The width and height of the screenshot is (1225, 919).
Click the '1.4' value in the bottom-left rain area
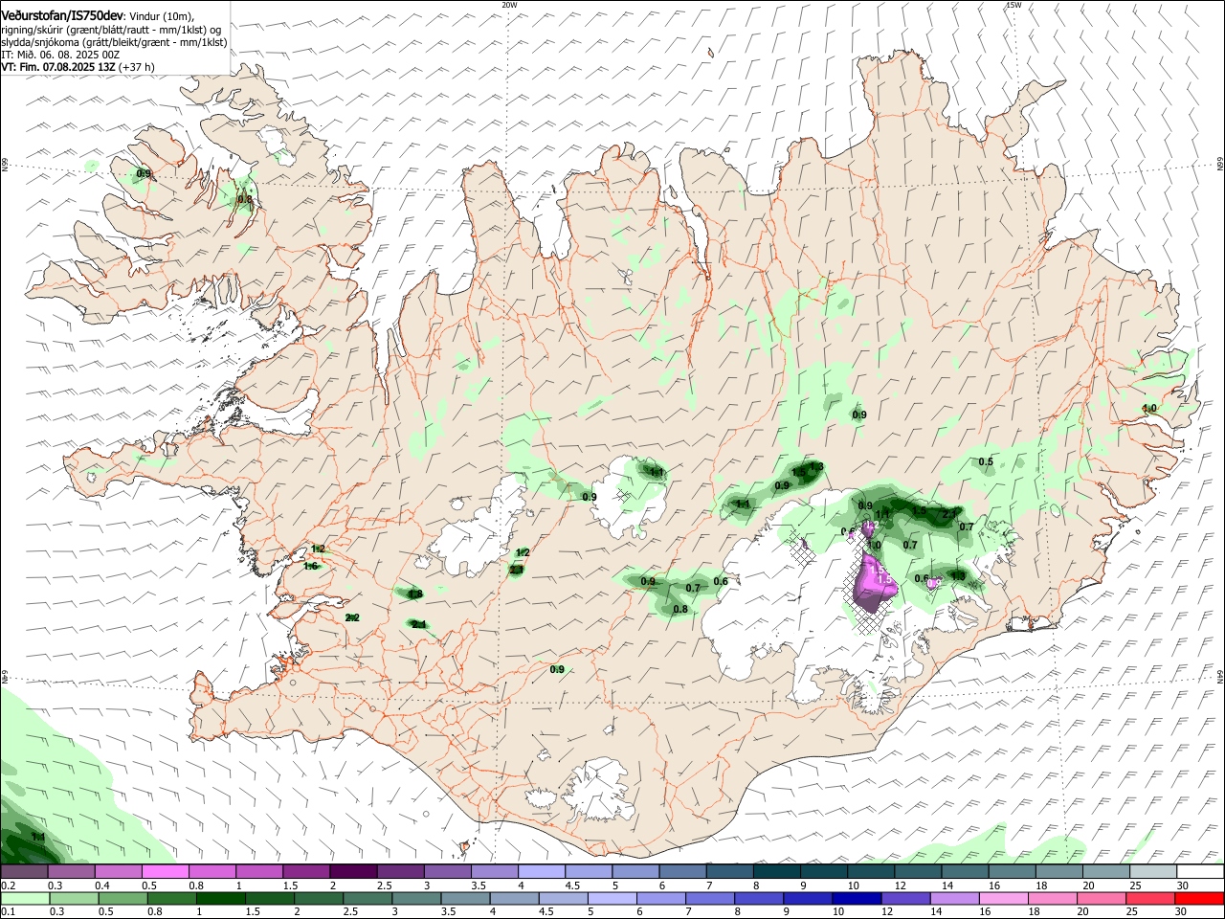tap(37, 838)
